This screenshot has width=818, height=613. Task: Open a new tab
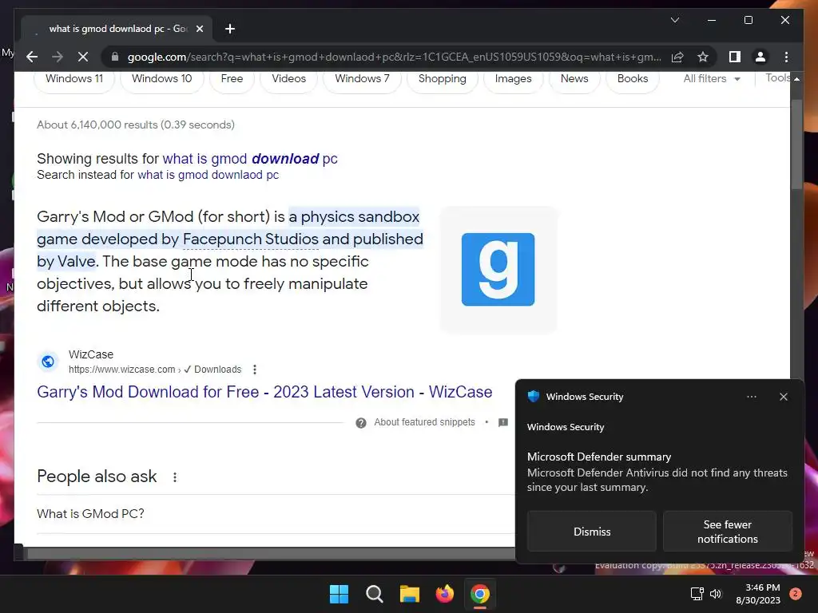coord(230,29)
